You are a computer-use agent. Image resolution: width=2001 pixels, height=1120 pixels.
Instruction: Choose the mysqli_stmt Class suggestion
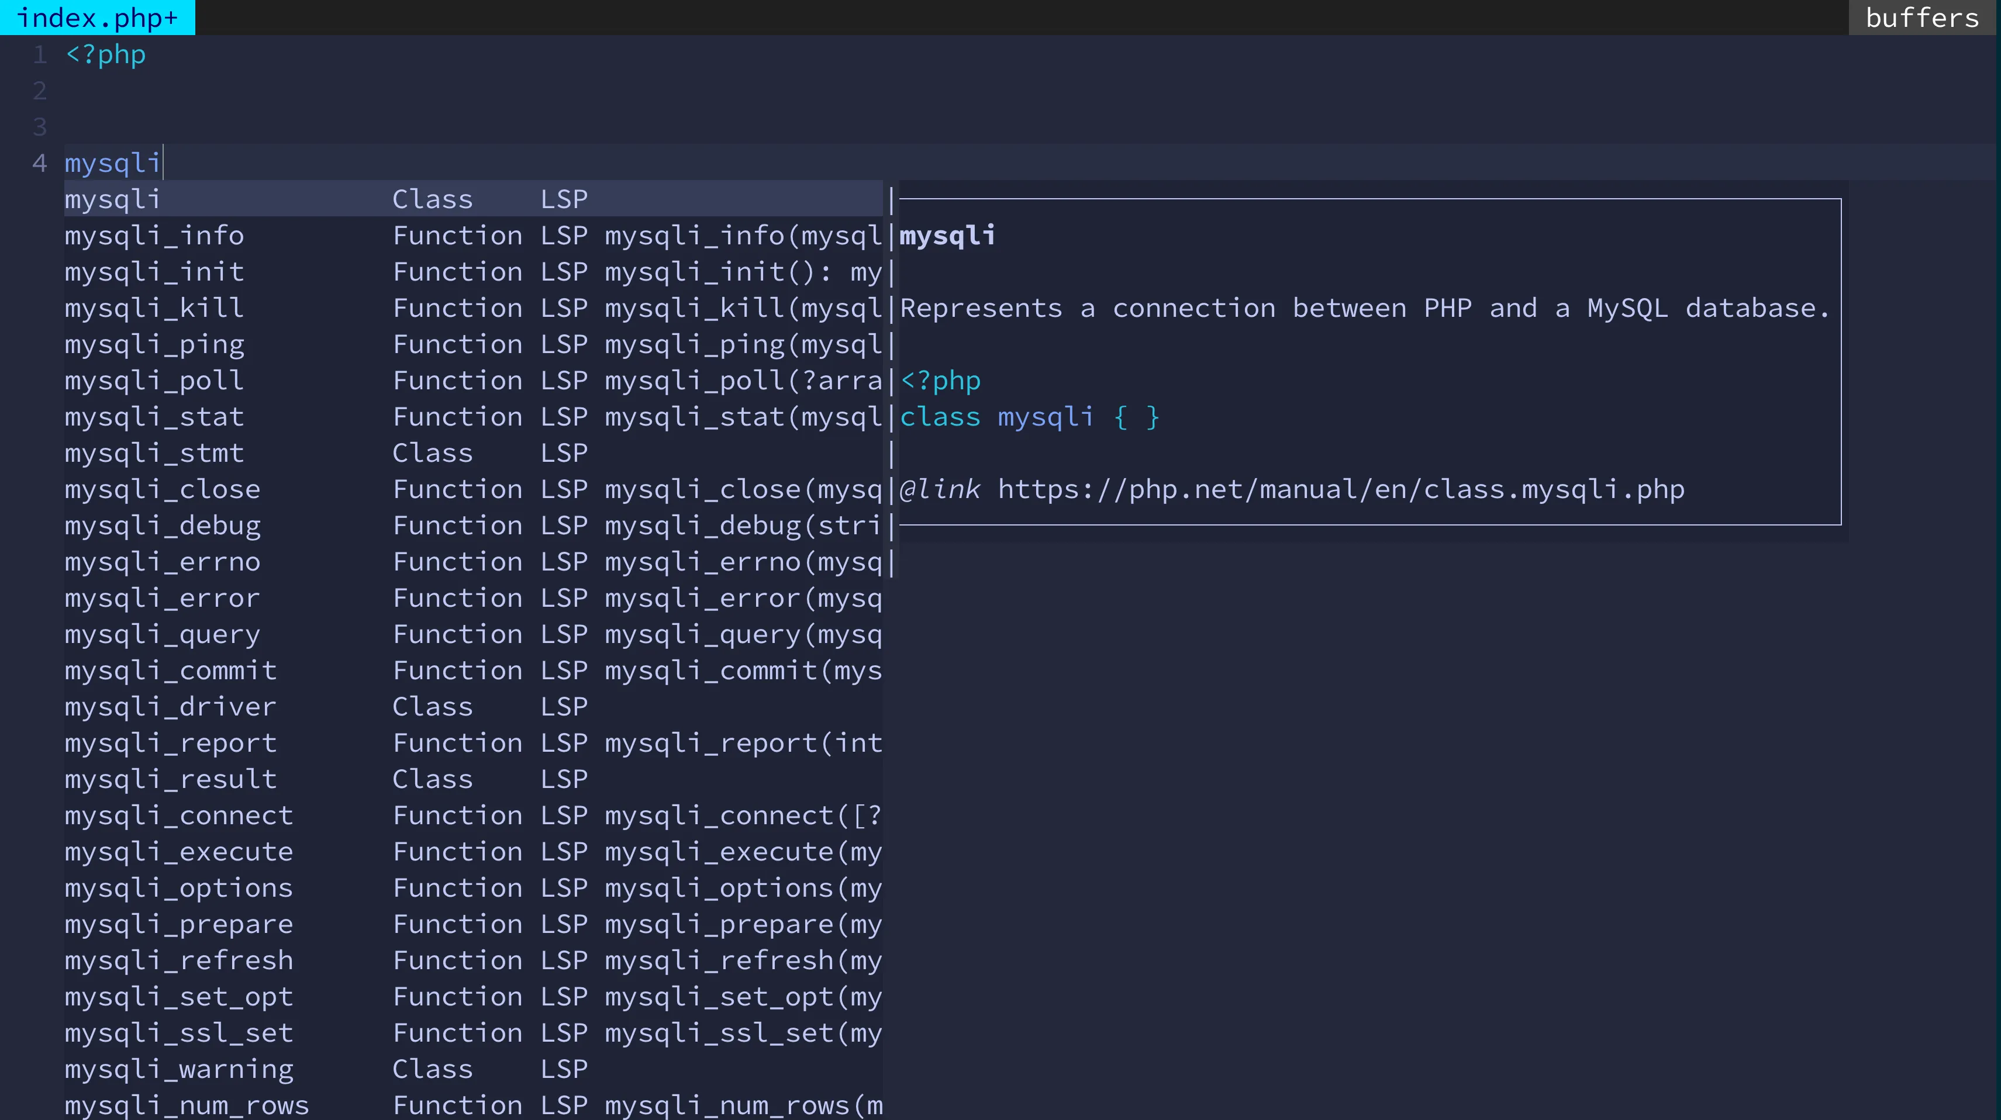[154, 453]
